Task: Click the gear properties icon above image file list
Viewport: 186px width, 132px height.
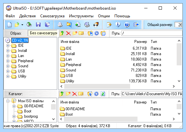Action: tap(97, 33)
